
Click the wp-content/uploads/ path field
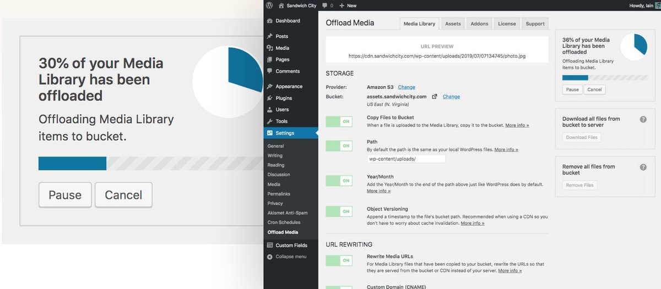pyautogui.click(x=406, y=159)
